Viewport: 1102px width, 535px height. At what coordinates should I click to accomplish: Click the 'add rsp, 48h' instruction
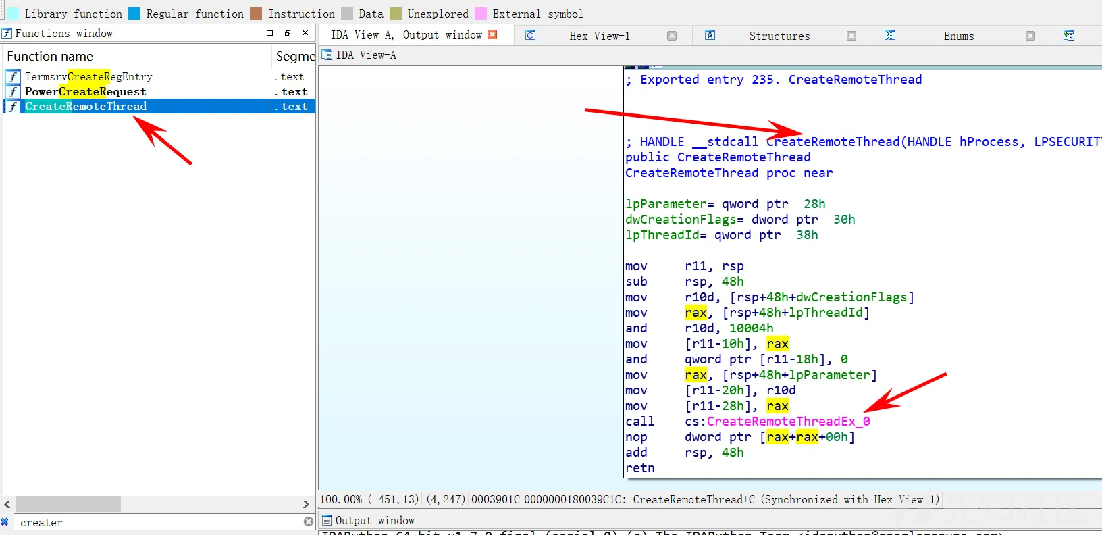[x=685, y=453]
